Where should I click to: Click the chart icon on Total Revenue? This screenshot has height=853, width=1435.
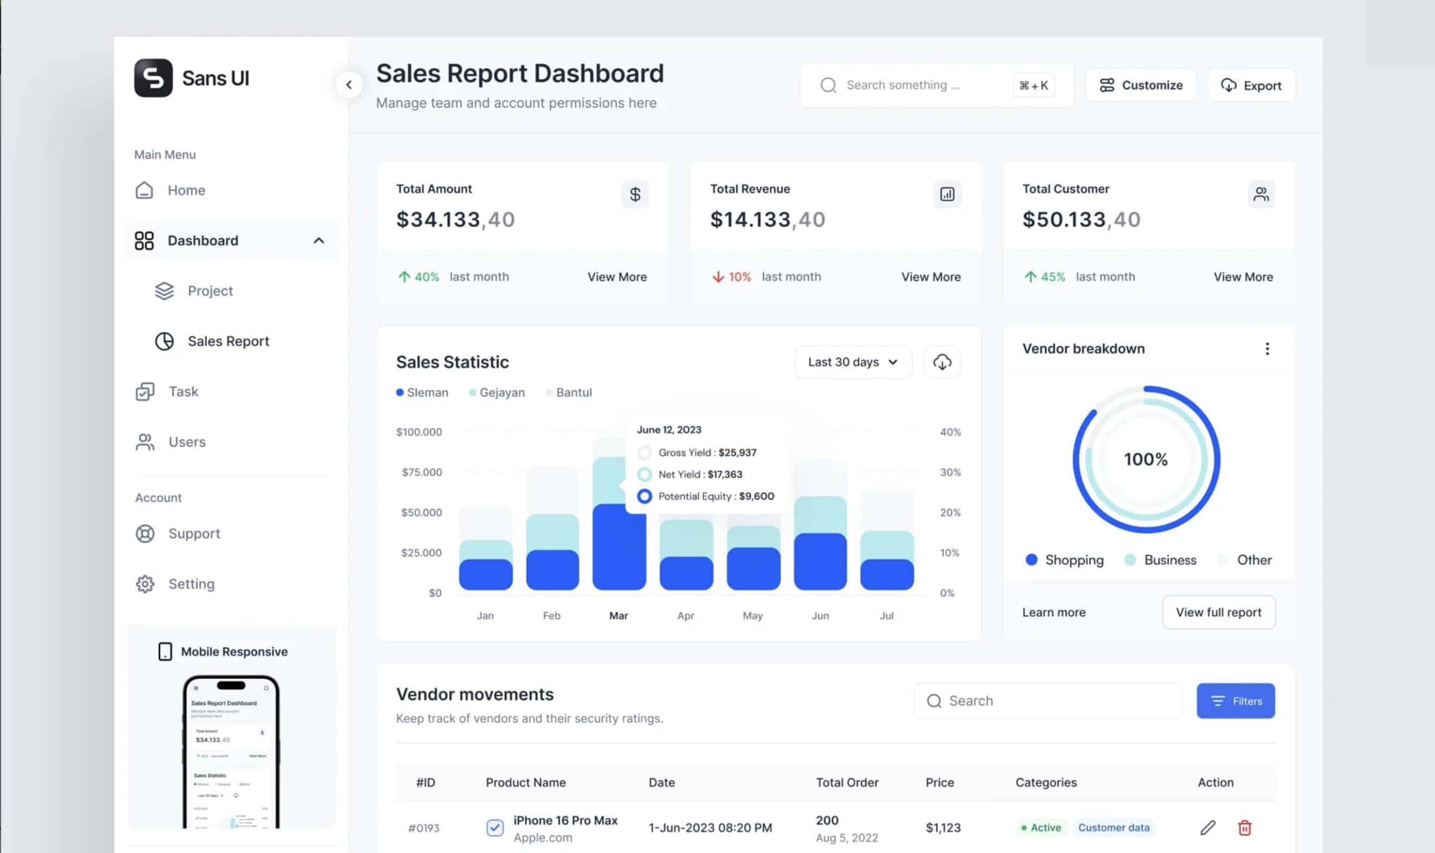(x=947, y=194)
